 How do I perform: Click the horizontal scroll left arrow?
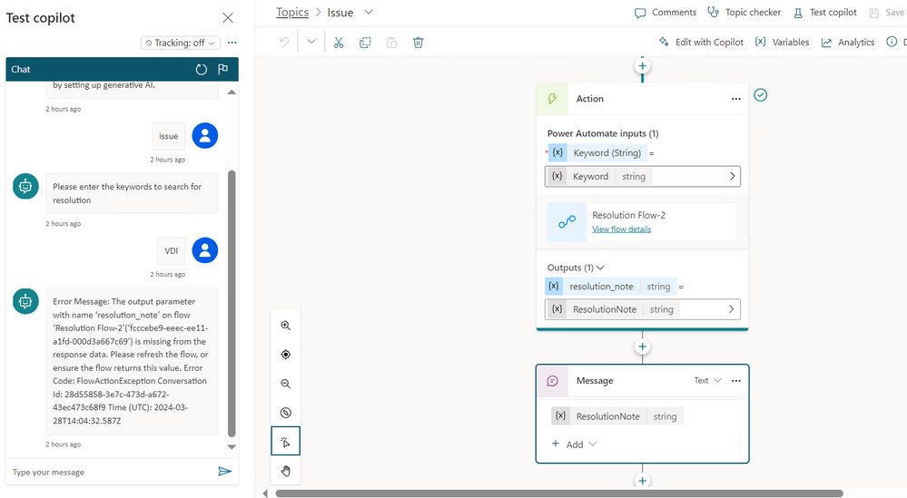[265, 493]
